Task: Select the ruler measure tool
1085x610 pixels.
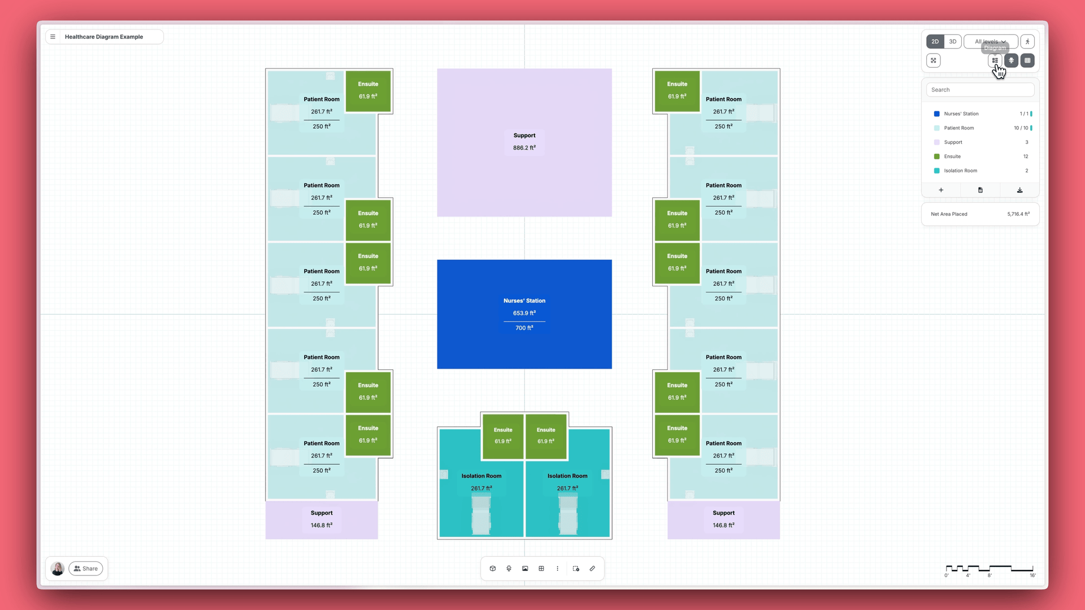Action: 592,569
